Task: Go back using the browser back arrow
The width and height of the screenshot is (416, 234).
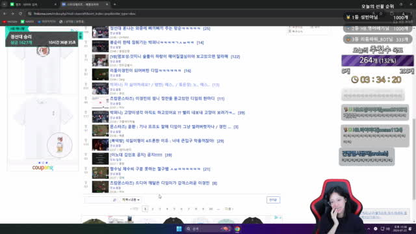Action: pos(5,14)
